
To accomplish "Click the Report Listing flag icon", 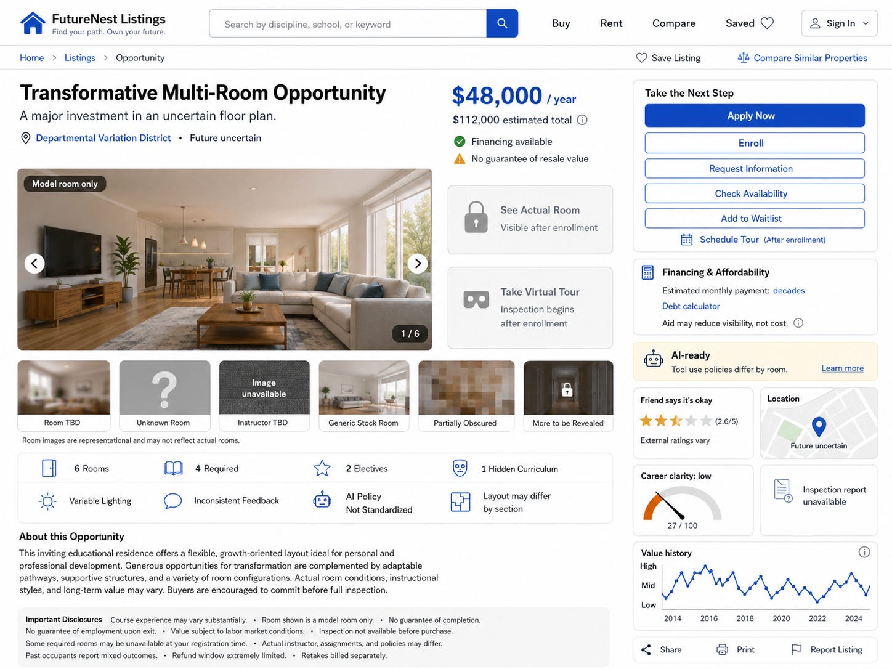I will [x=797, y=649].
